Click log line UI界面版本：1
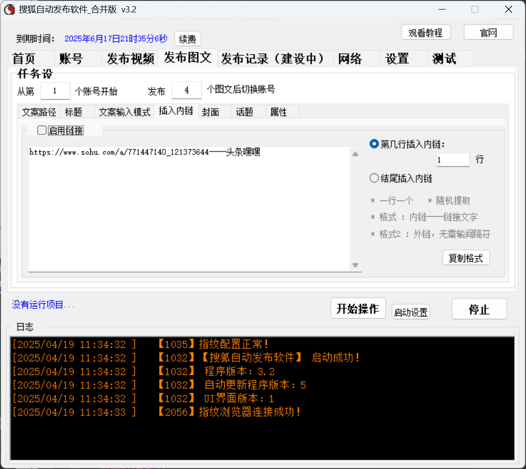Viewport: 526px width, 469px height. pos(143,399)
